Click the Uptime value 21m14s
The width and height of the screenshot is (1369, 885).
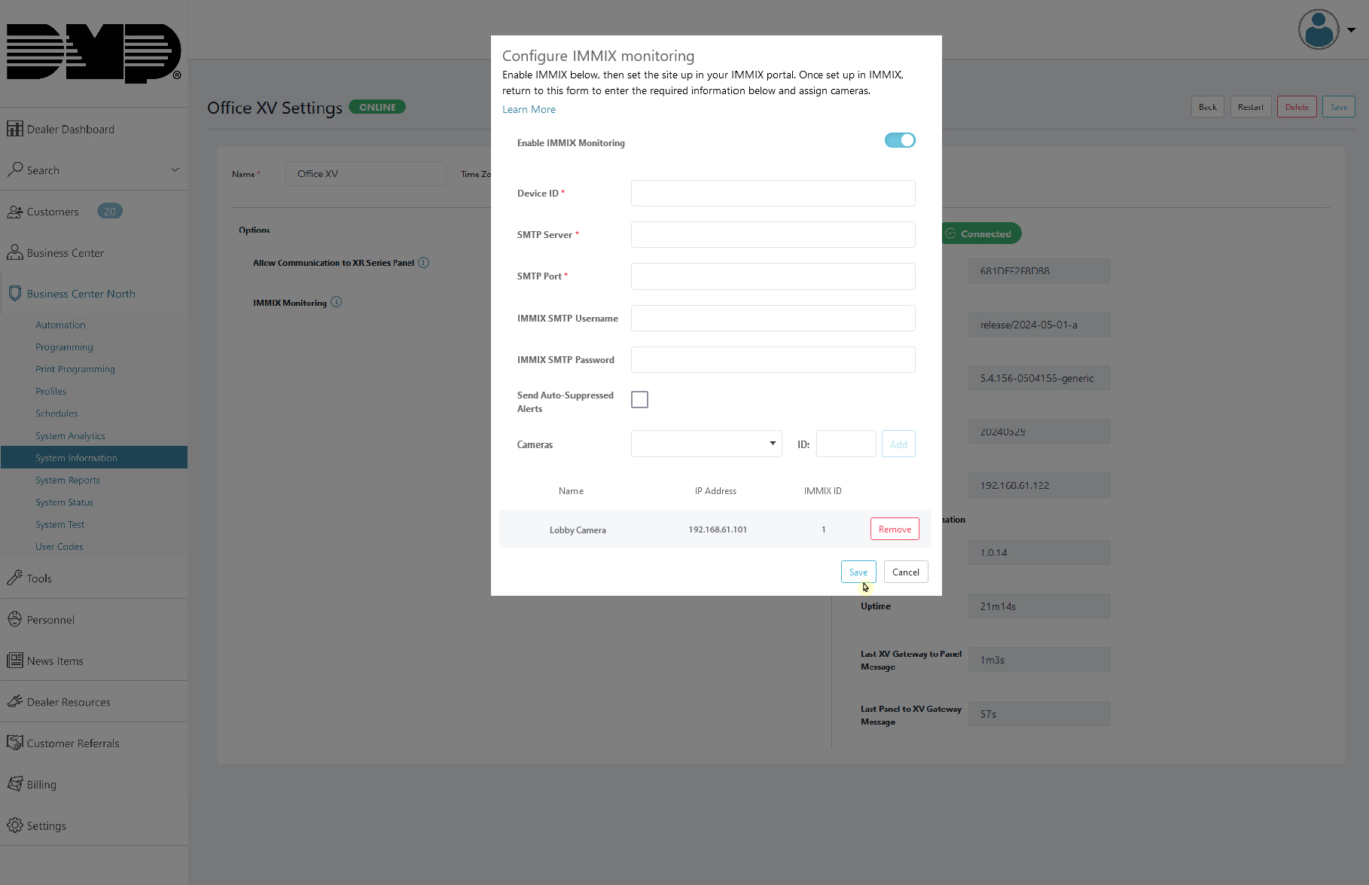(x=1039, y=606)
